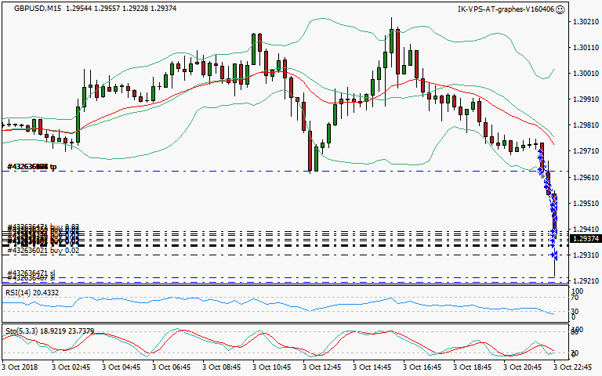
Task: Click the lowest blue trade arrow near 1.29310
Action: tap(553, 255)
